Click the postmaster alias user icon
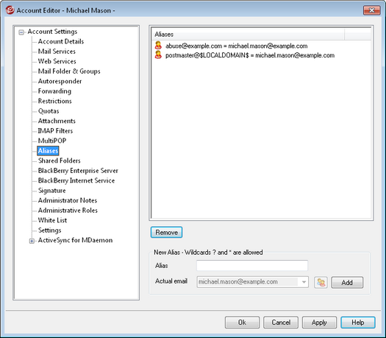Image resolution: width=386 pixels, height=338 pixels. pyautogui.click(x=158, y=55)
